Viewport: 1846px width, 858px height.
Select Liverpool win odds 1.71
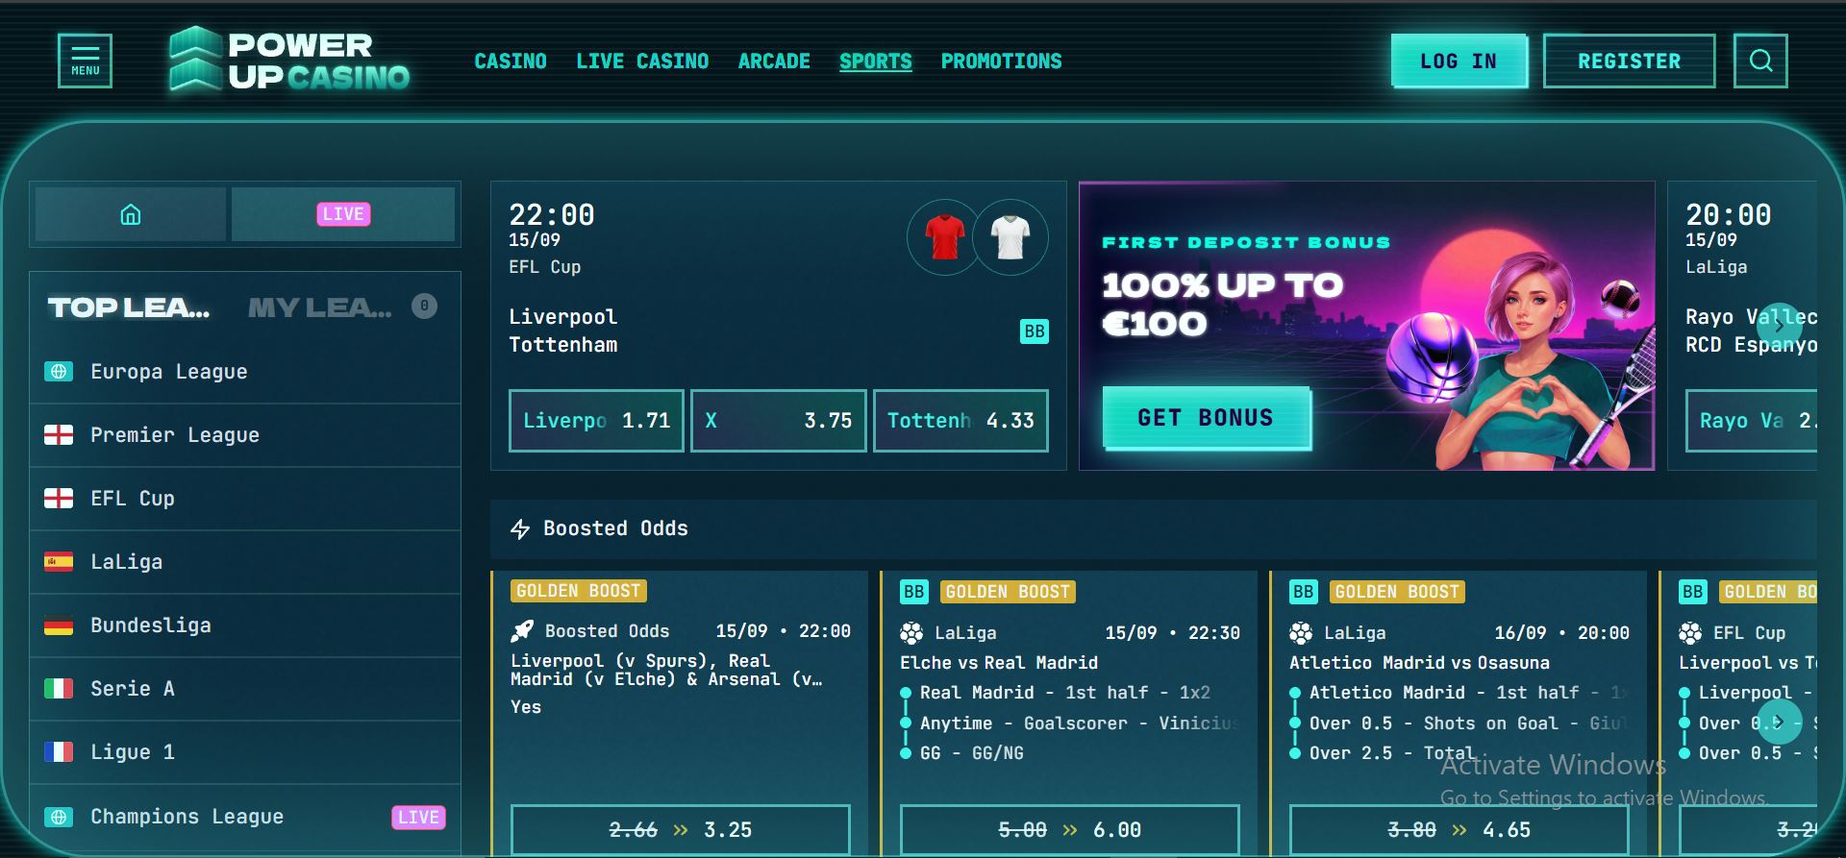(596, 421)
